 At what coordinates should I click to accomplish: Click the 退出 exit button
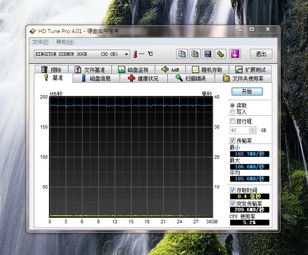click(x=261, y=54)
